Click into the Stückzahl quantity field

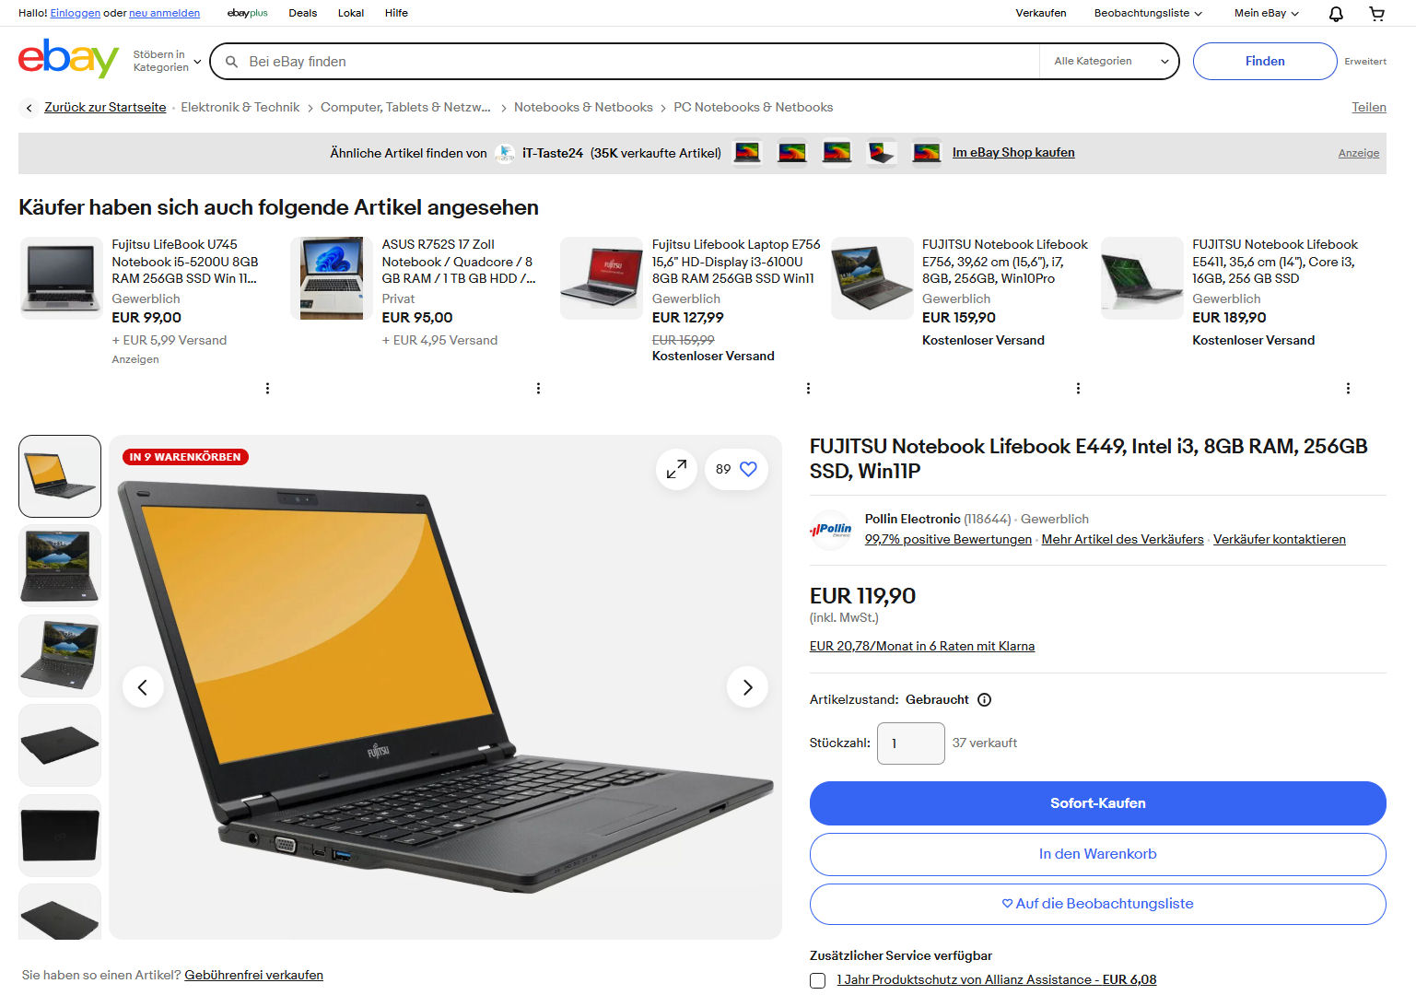pyautogui.click(x=910, y=743)
